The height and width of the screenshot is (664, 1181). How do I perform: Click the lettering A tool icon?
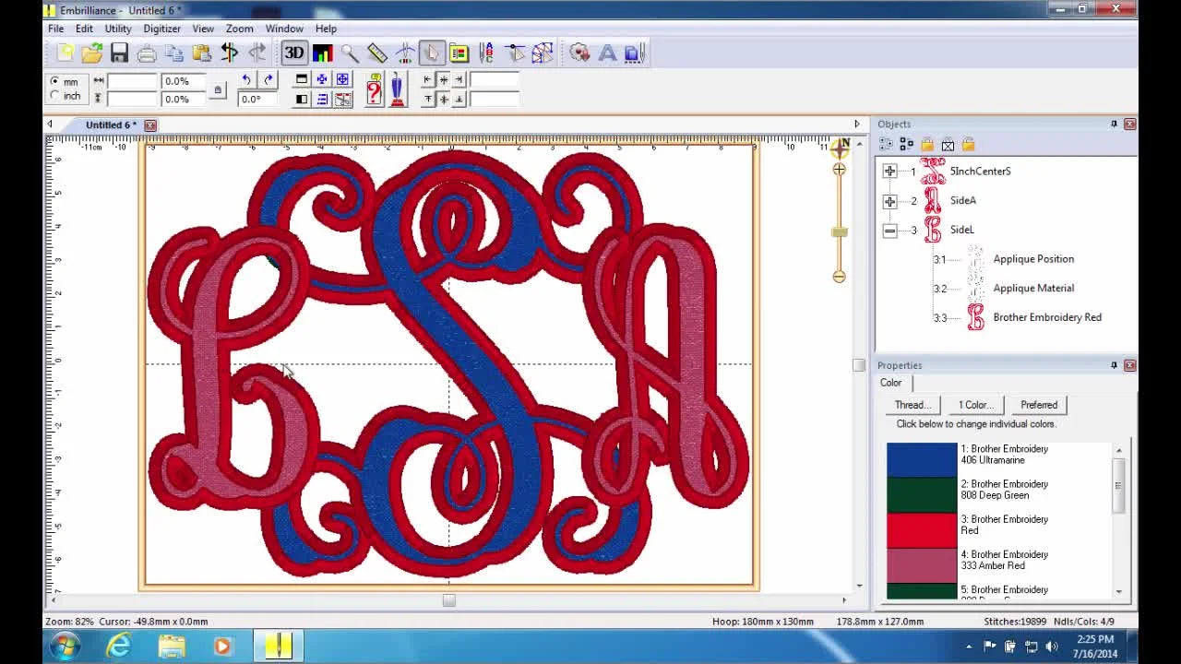(x=607, y=53)
